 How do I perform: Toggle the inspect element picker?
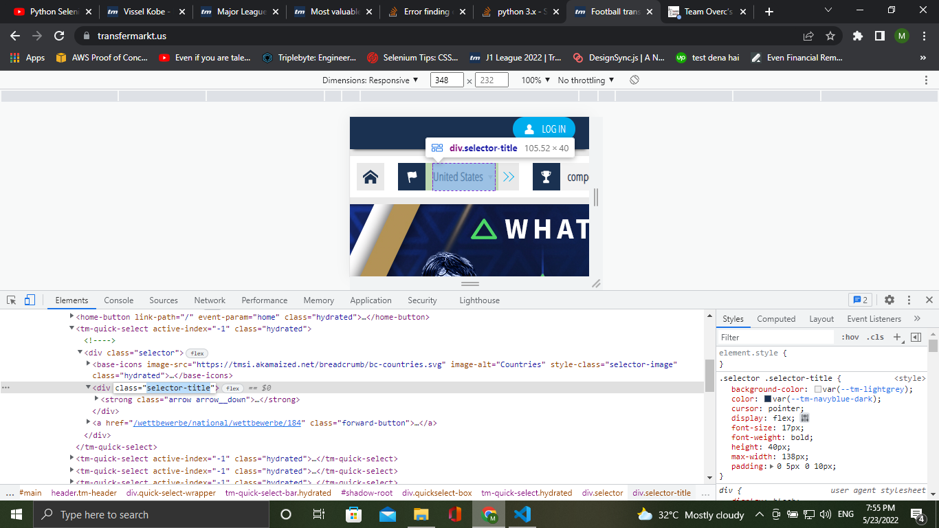tap(12, 300)
